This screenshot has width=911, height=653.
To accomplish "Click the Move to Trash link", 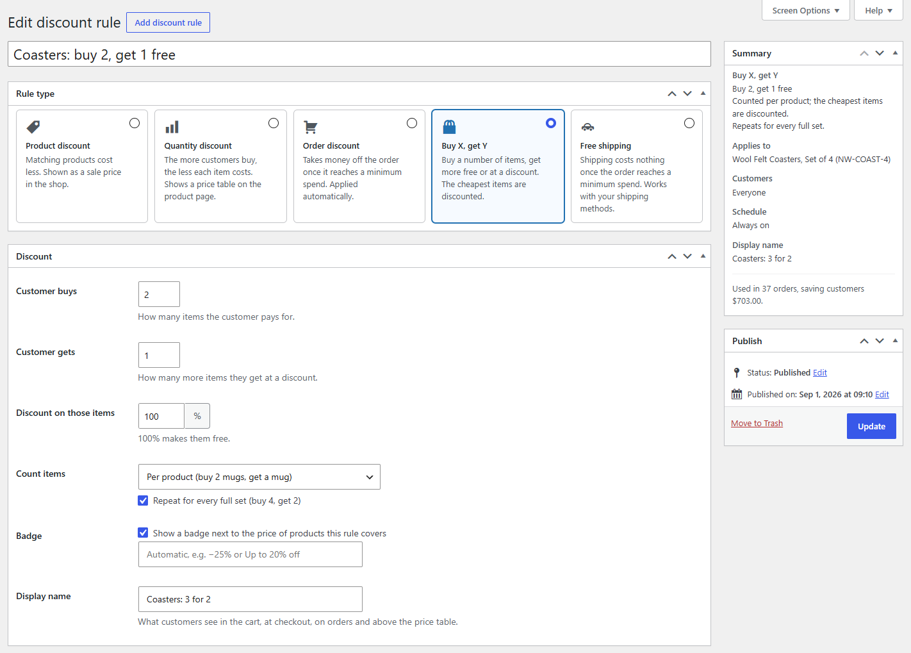I will tap(757, 423).
